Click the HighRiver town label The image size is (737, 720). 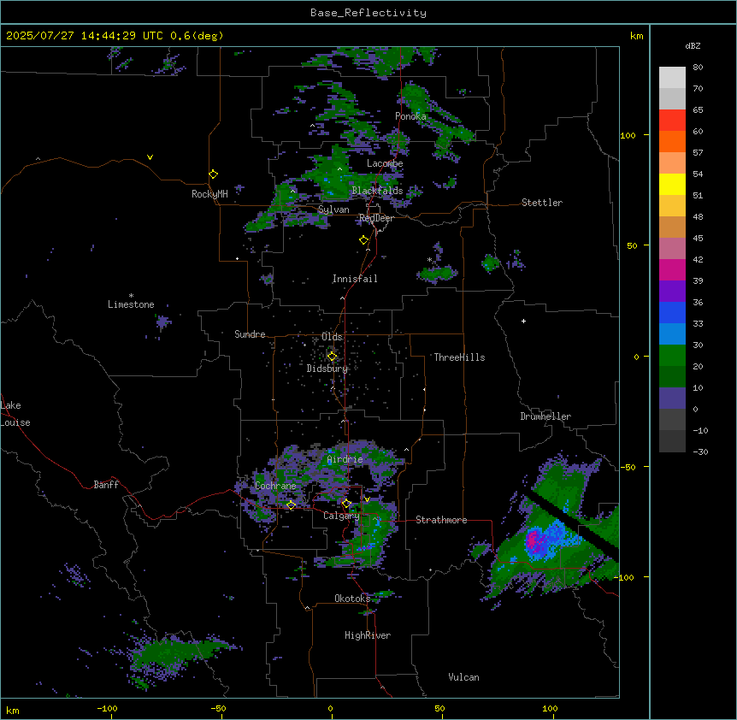coord(368,635)
